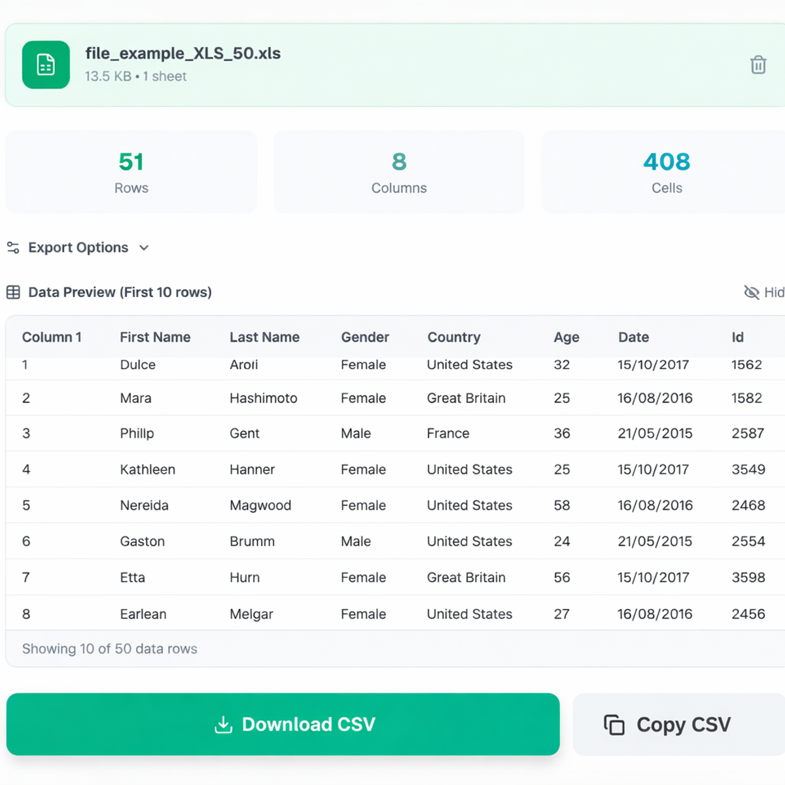Screen dimensions: 785x785
Task: Delete the uploaded file using the trash icon
Action: tap(758, 65)
